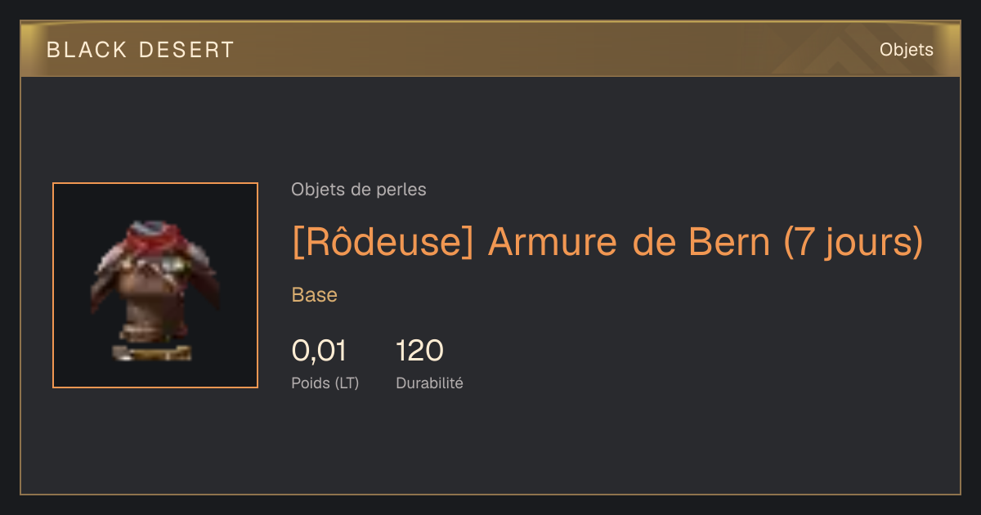This screenshot has height=515, width=981.
Task: Select the Objets de perles category label
Action: pyautogui.click(x=359, y=190)
